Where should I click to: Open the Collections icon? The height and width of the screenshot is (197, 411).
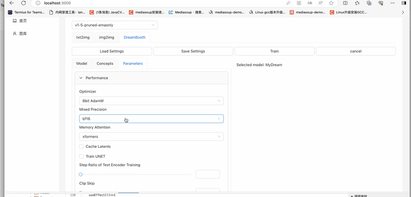tap(369, 3)
